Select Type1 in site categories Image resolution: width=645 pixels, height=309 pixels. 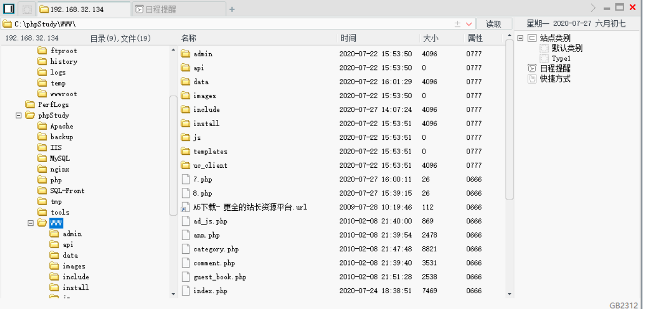click(561, 58)
